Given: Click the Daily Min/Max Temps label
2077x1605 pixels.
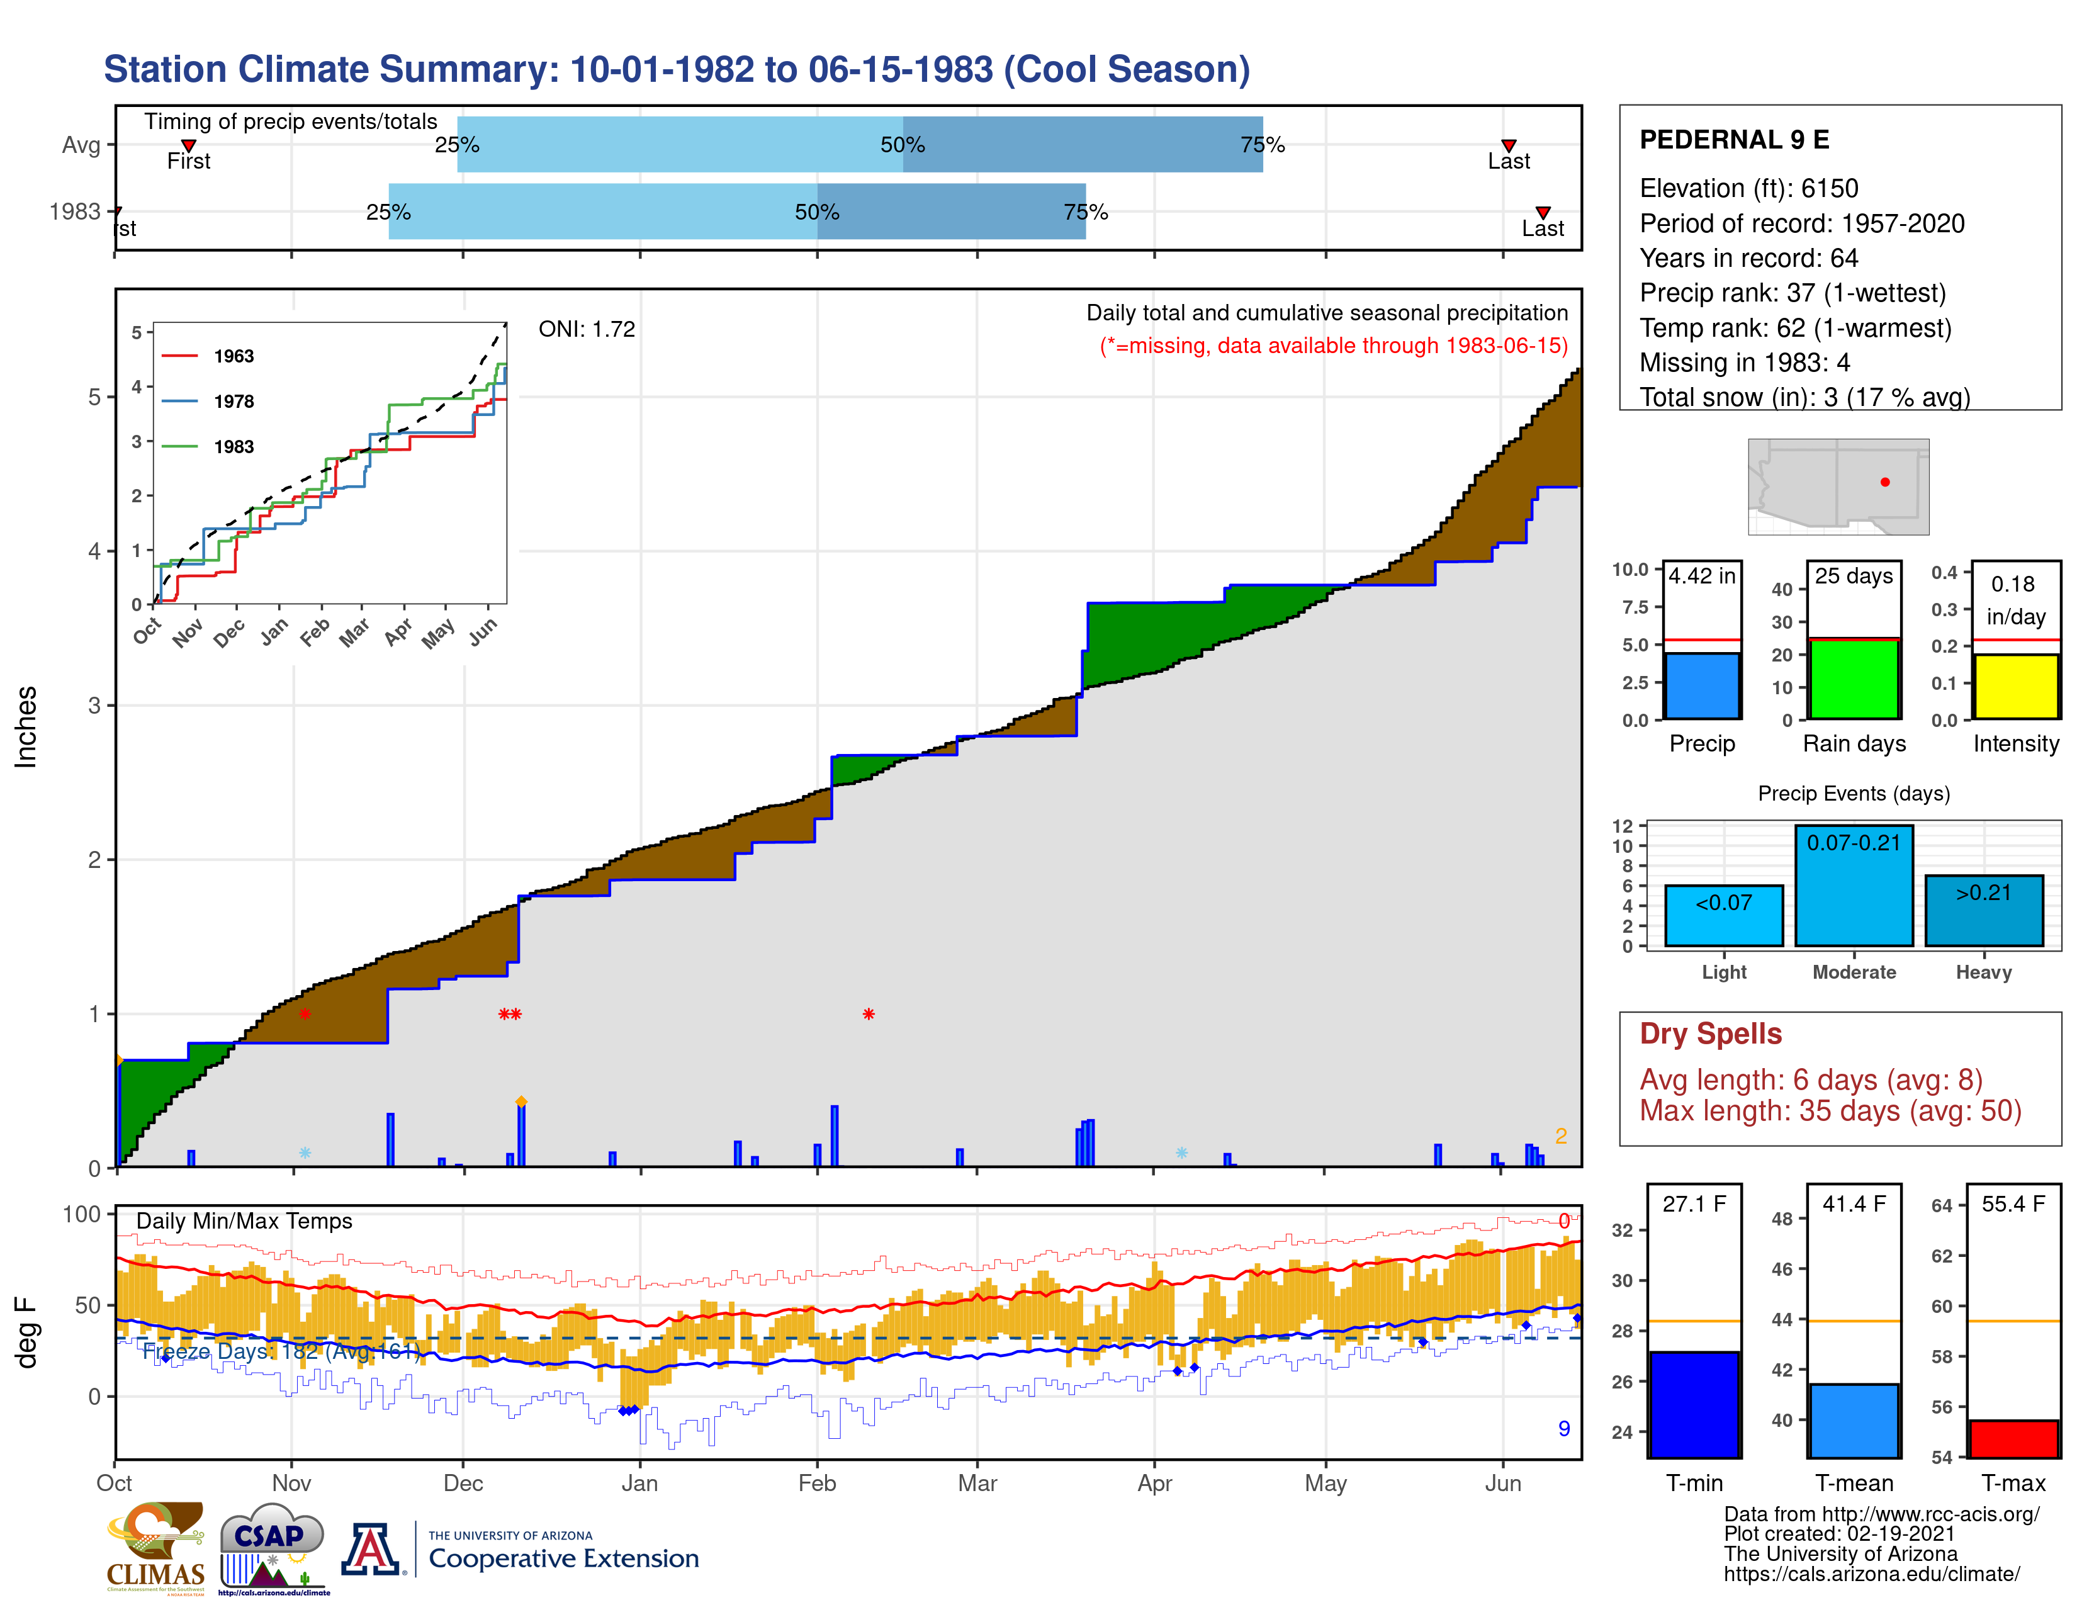Looking at the screenshot, I should (244, 1221).
